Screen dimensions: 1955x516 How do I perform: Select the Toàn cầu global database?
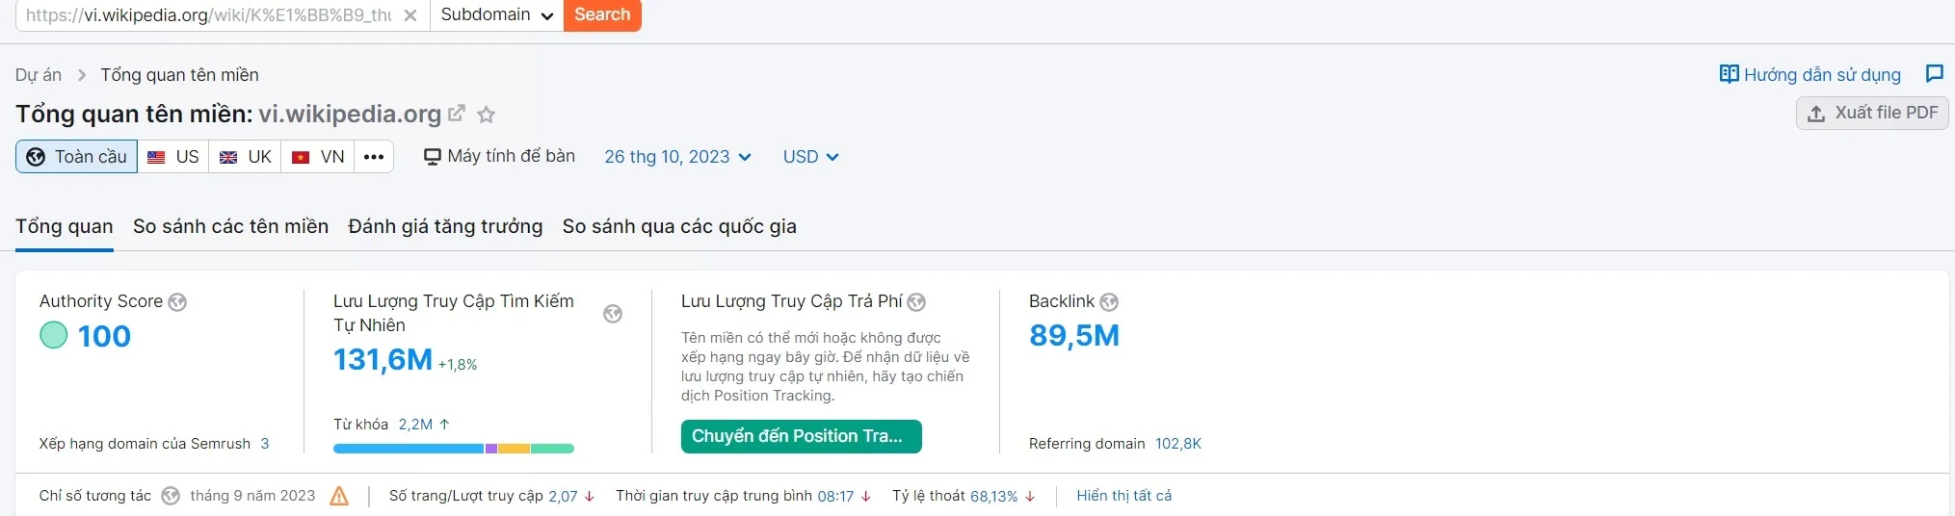pos(76,157)
